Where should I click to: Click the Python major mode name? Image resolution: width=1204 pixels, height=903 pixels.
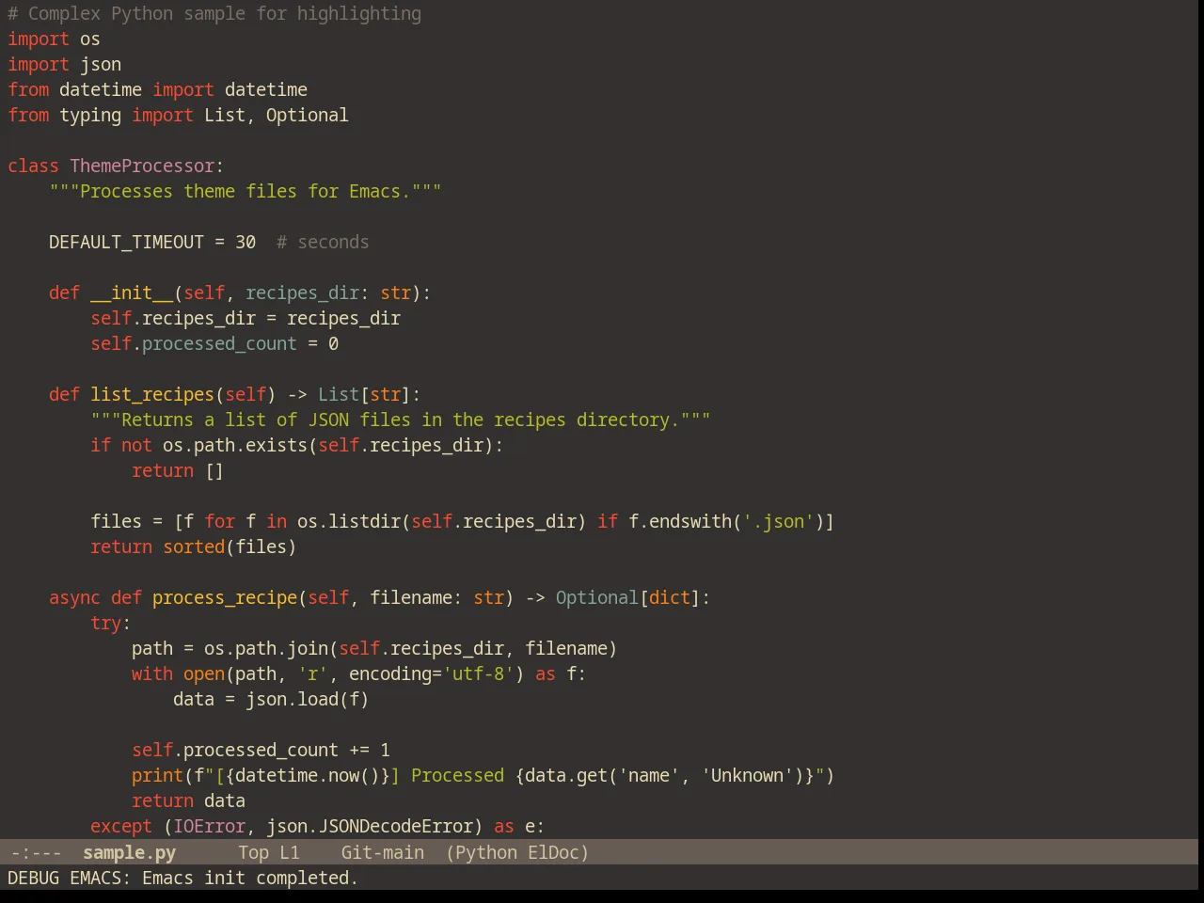(485, 852)
